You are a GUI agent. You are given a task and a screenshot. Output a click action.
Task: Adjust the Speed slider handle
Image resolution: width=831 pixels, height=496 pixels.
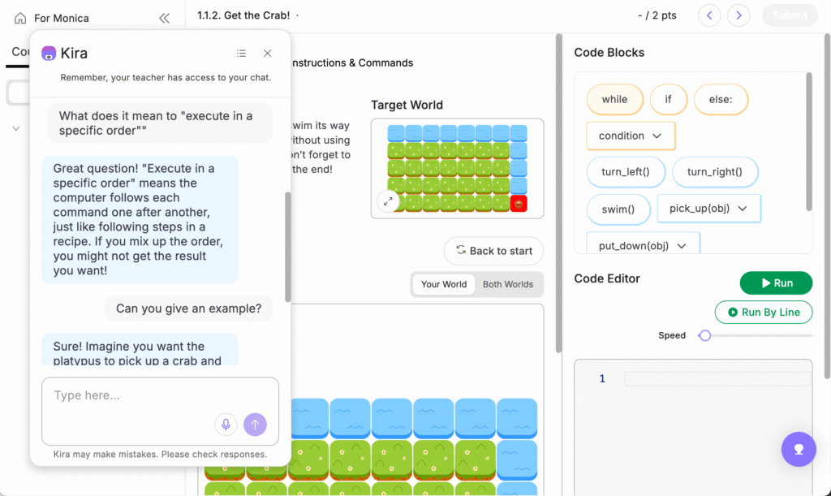click(705, 335)
